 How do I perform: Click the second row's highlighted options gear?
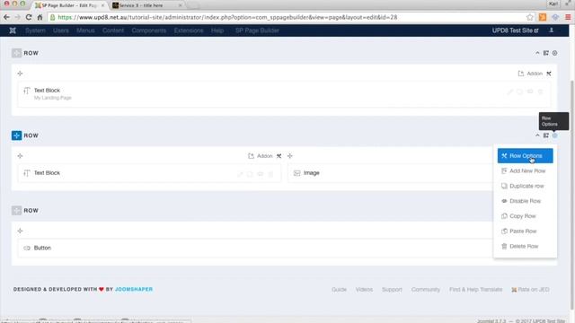coord(555,135)
